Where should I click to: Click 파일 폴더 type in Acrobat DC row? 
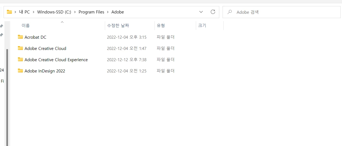(x=165, y=37)
